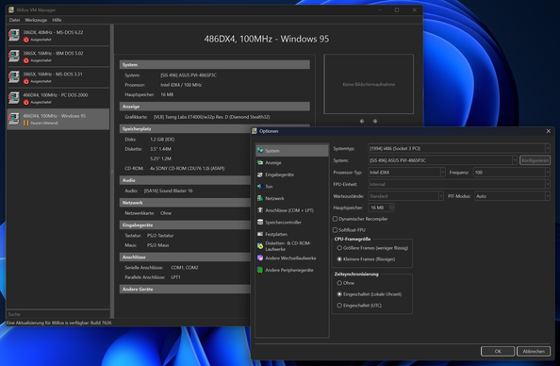Open the Andere Wechsellaufwerke icon
This screenshot has width=560, height=366.
pos(260,258)
